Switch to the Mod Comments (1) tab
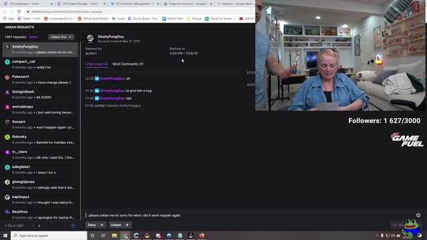 [128, 64]
